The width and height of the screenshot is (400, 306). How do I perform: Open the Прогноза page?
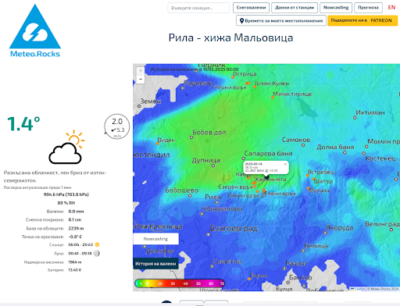coord(368,8)
